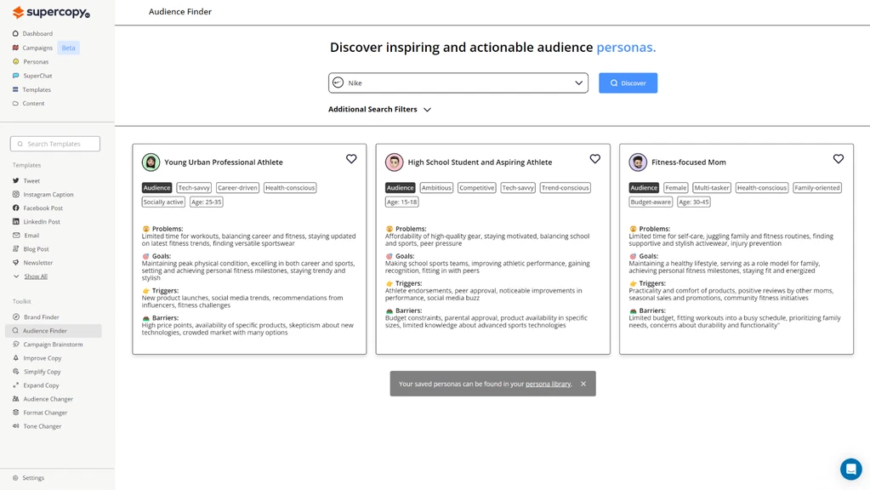
Task: Click the blue Discover button
Action: [628, 83]
